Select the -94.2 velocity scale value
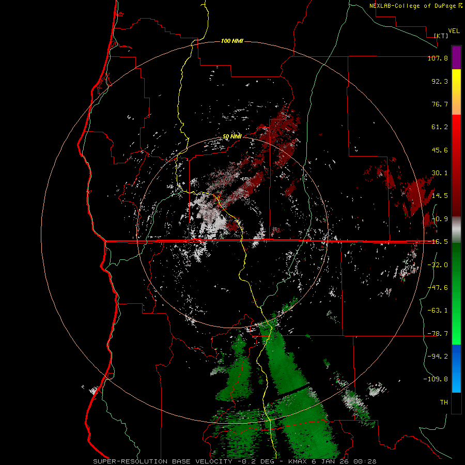The image size is (465, 465). tap(438, 356)
